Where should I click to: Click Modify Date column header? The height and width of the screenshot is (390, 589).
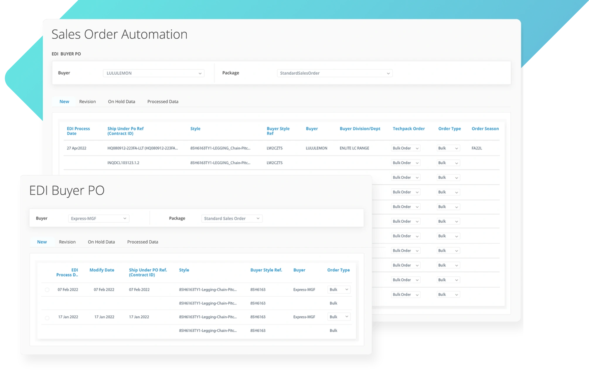pos(102,270)
